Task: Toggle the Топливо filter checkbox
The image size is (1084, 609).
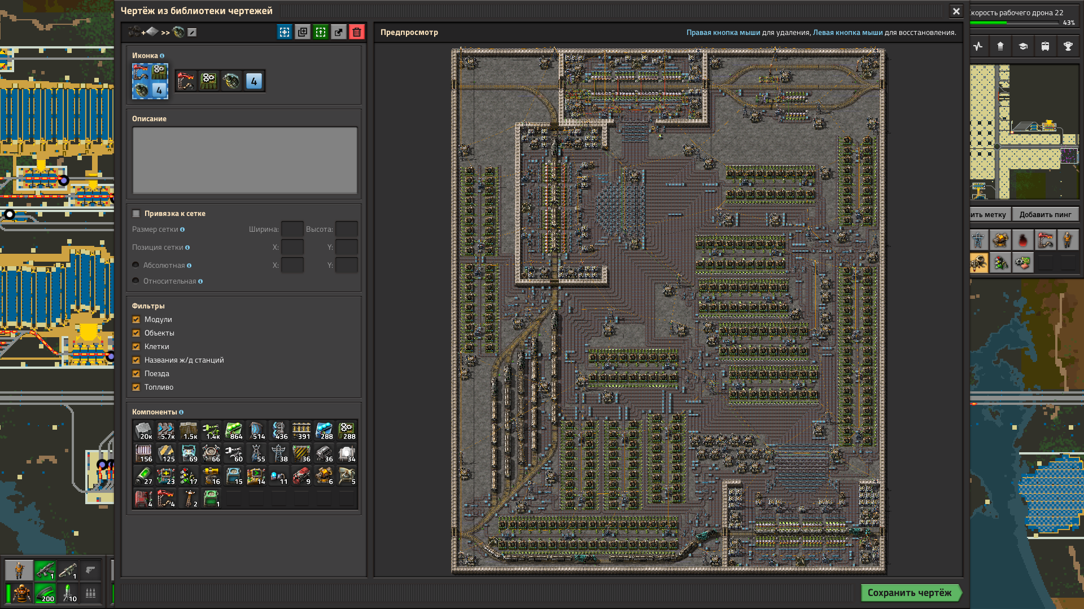Action: pos(136,387)
